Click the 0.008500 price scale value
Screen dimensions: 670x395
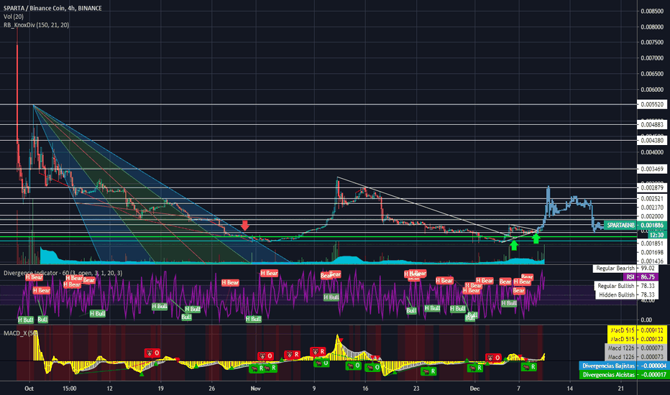tap(652, 11)
